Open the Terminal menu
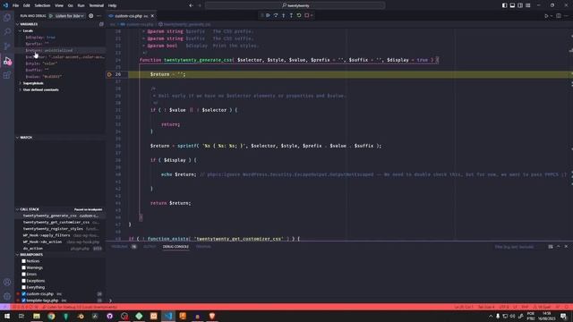Image resolution: width=573 pixels, height=322 pixels. [97, 5]
